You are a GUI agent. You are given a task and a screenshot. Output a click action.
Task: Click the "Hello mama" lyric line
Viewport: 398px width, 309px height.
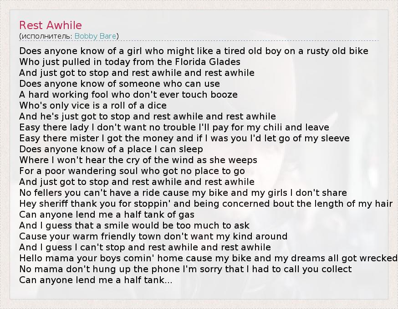(209, 258)
